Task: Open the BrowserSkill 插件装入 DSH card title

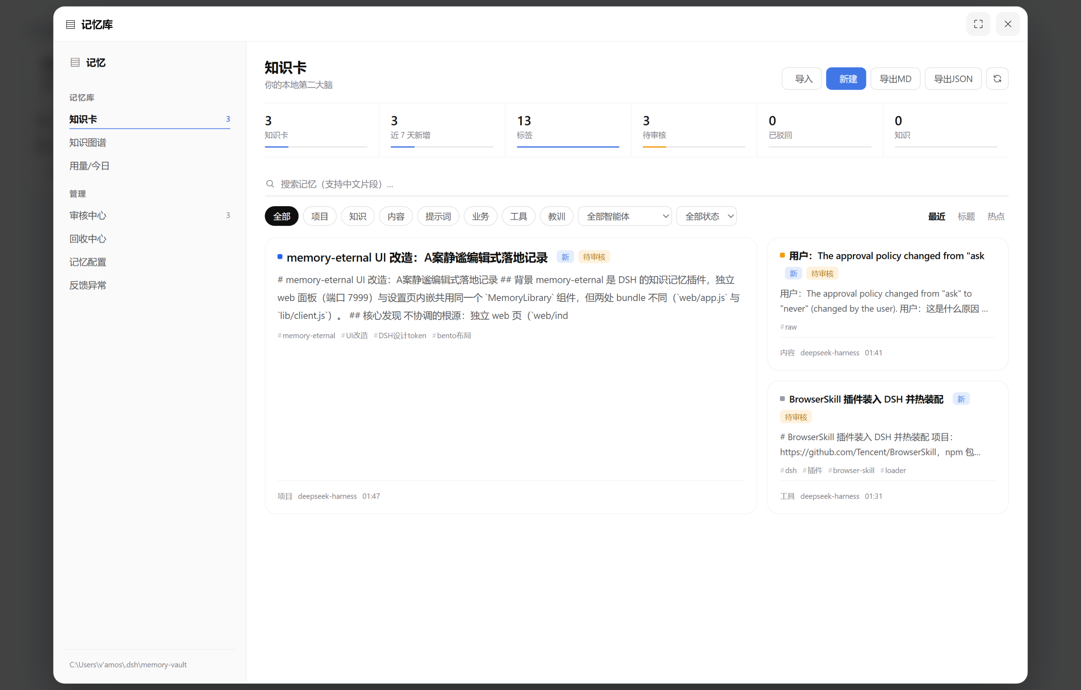Action: [866, 399]
